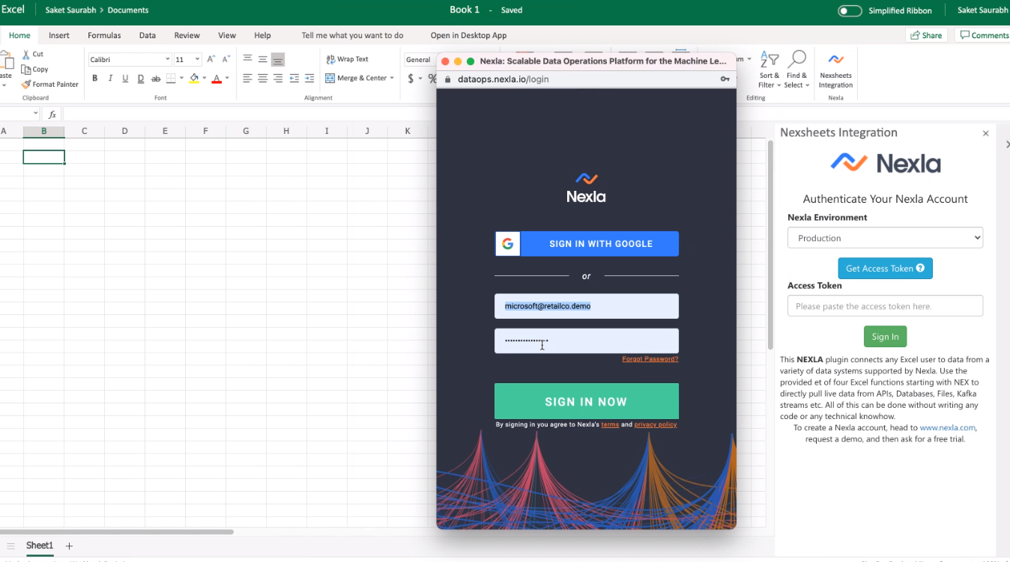Switch to the View ribbon tab
The width and height of the screenshot is (1010, 562).
(227, 35)
